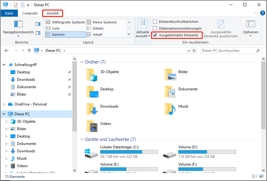Enable the Dateinamenerweiterungen checkbox
The image size is (267, 181).
tap(155, 28)
